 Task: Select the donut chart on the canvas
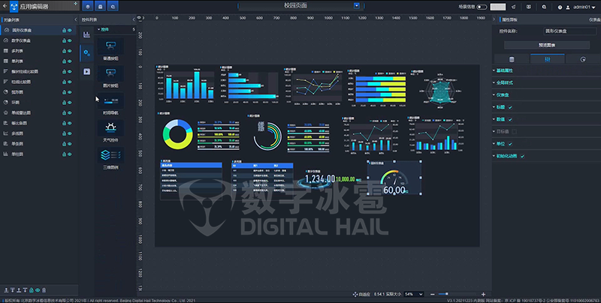(177, 134)
